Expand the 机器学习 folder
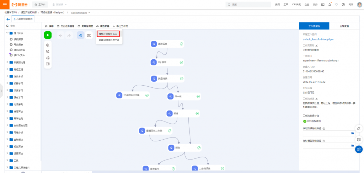 pos(16,83)
